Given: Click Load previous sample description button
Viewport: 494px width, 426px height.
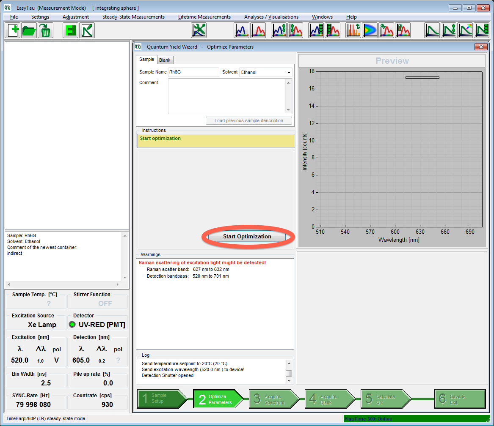Looking at the screenshot, I should coord(249,121).
